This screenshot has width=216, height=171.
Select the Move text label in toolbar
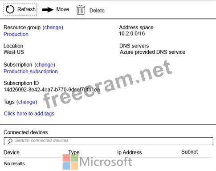coord(63,9)
